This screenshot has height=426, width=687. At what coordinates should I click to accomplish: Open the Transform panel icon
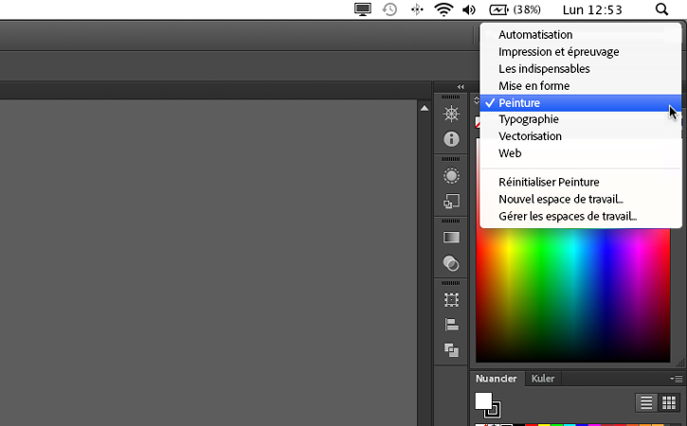[x=451, y=300]
